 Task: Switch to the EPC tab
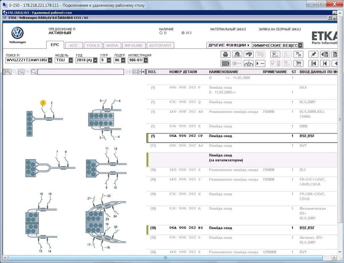(x=55, y=45)
